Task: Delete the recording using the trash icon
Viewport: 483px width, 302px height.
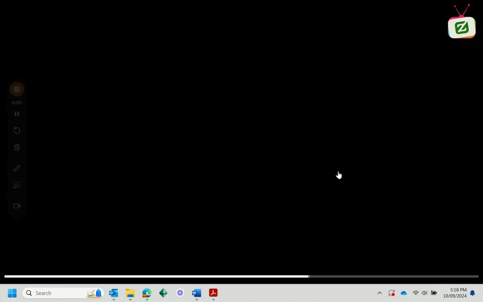Action: pyautogui.click(x=17, y=147)
